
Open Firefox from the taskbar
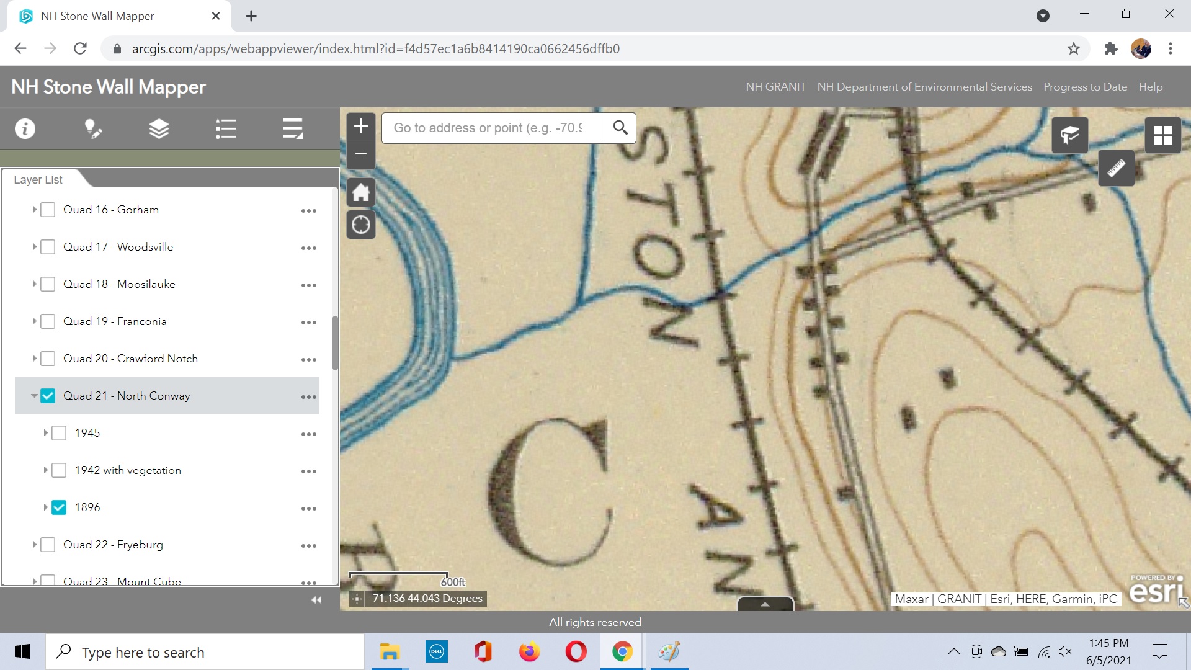click(529, 652)
